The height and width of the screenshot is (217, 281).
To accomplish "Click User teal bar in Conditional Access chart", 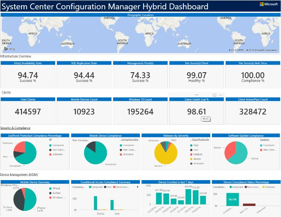I will (112, 205).
